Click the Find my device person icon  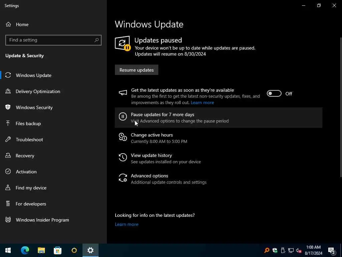[x=8, y=188]
